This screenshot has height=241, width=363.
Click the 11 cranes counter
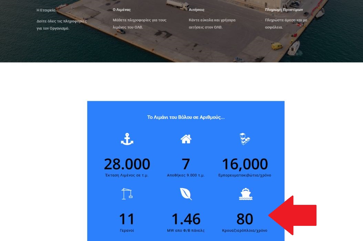[x=127, y=219]
